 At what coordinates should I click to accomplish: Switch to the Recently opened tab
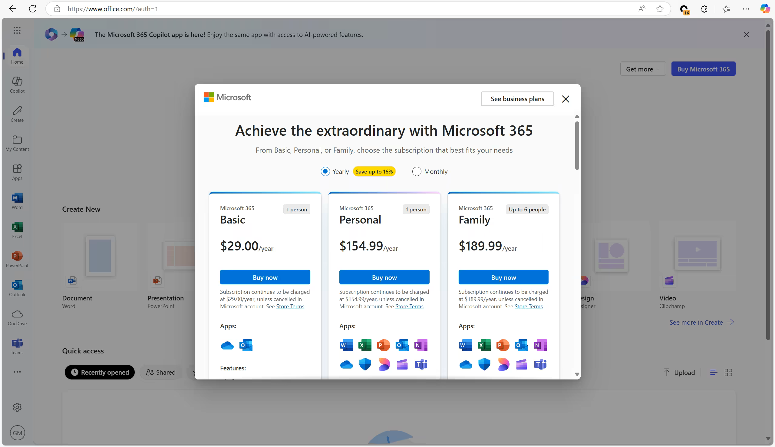click(x=100, y=372)
